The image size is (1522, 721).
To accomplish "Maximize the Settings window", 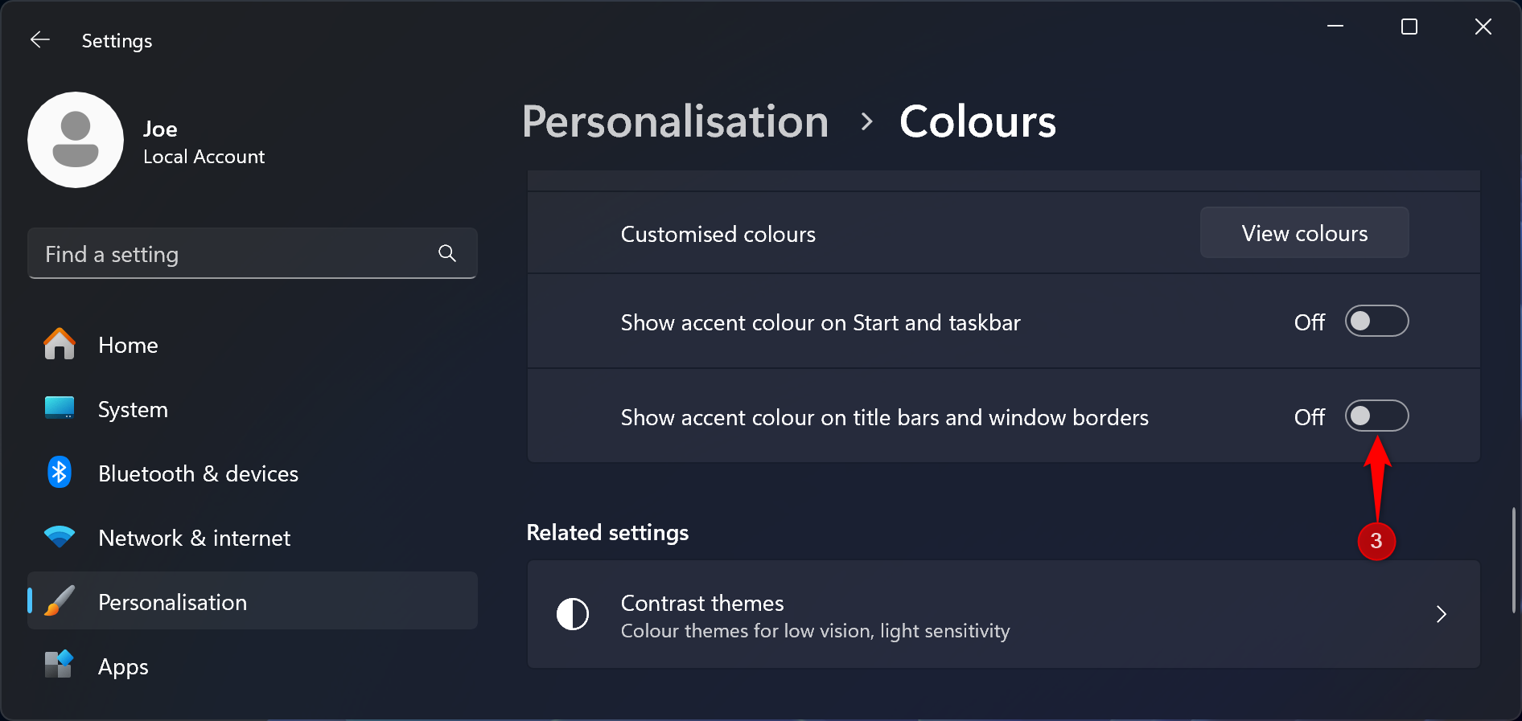I will [x=1409, y=27].
